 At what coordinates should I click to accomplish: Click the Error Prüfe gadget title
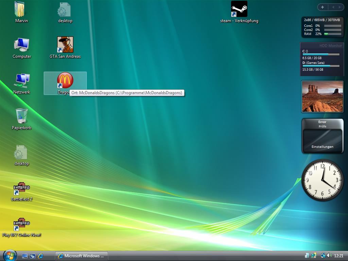click(322, 124)
